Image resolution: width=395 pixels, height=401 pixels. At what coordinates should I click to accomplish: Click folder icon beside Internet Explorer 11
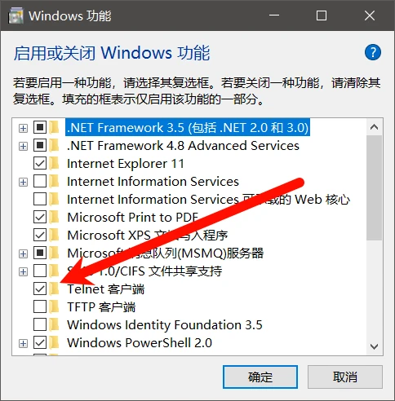[55, 163]
